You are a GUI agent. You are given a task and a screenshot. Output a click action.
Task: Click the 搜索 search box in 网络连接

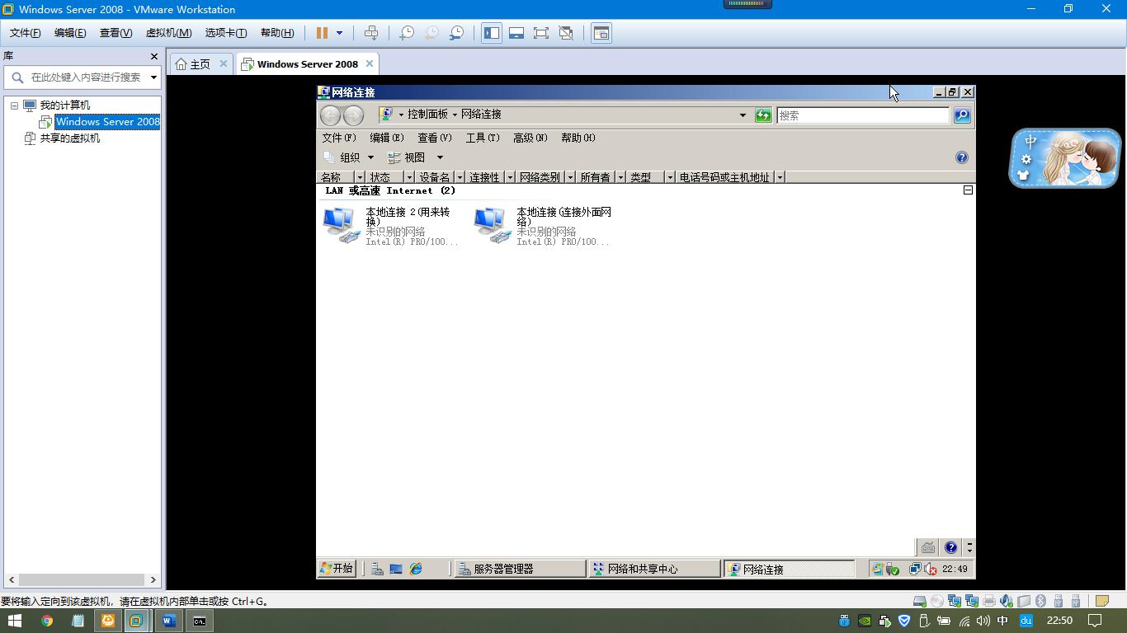click(863, 115)
